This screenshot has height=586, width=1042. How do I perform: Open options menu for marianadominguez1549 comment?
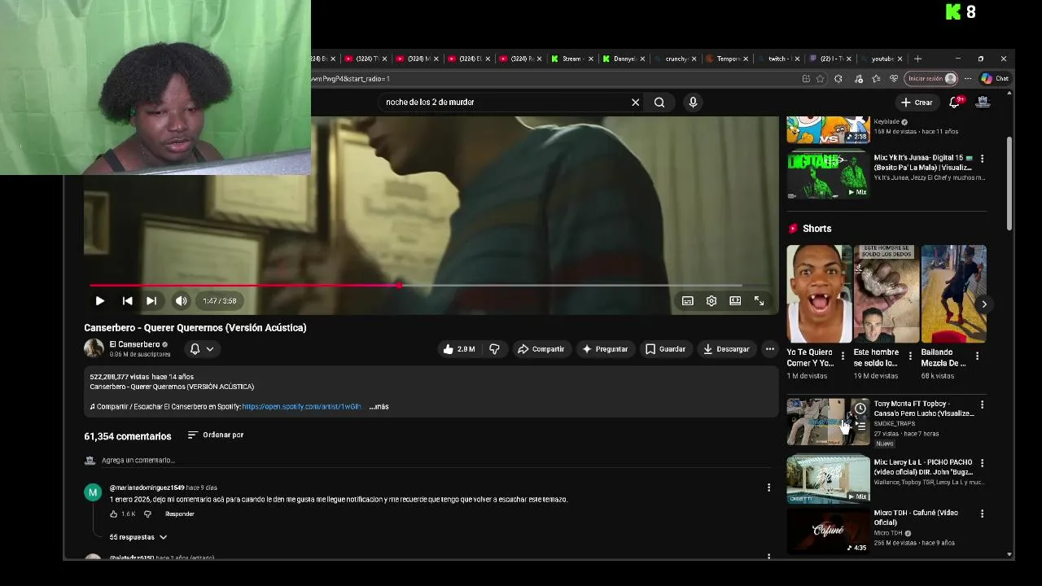pos(768,488)
